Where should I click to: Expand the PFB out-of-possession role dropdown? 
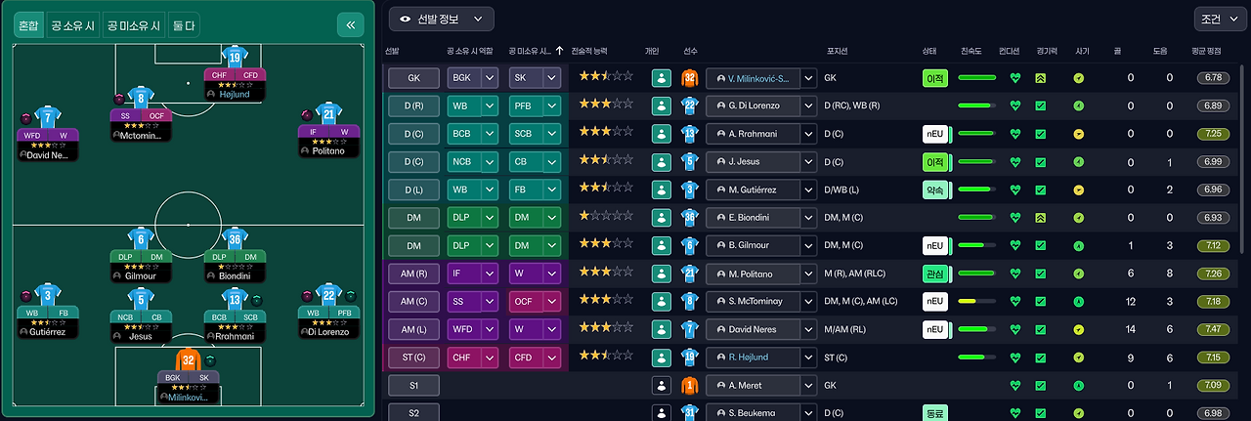[551, 105]
